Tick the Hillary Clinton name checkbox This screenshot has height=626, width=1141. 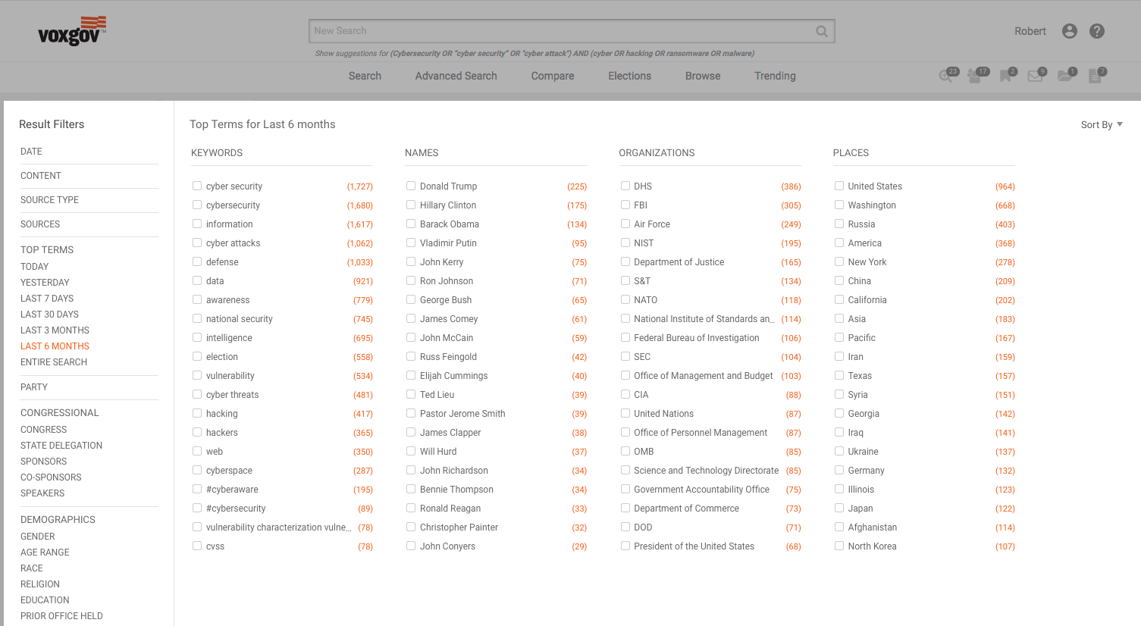[411, 205]
